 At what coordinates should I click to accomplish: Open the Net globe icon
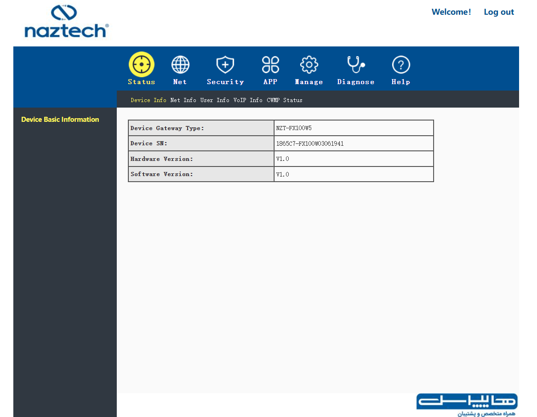pos(180,65)
